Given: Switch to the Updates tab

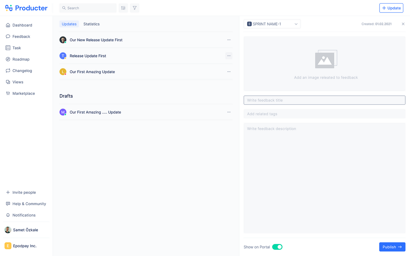Looking at the screenshot, I should pos(69,24).
